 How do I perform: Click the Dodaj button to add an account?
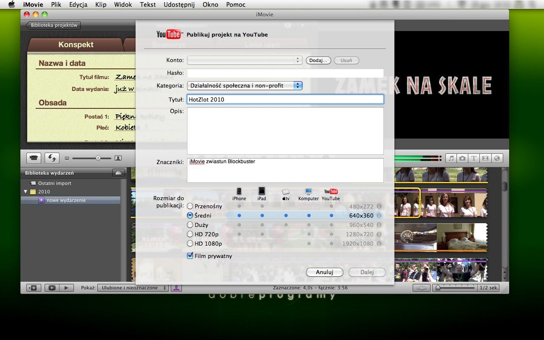(x=318, y=60)
